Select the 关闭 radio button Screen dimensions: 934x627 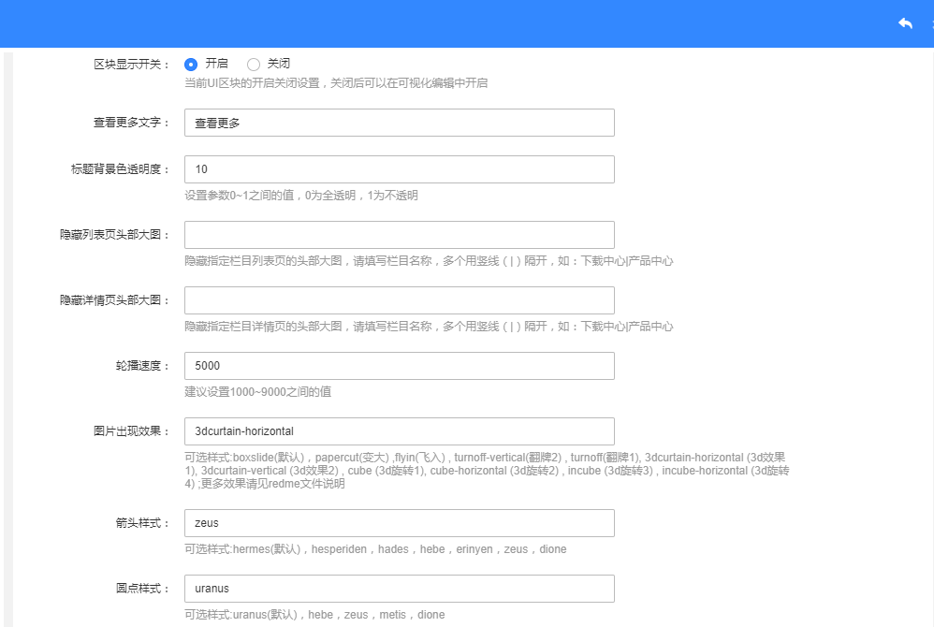[x=254, y=65]
